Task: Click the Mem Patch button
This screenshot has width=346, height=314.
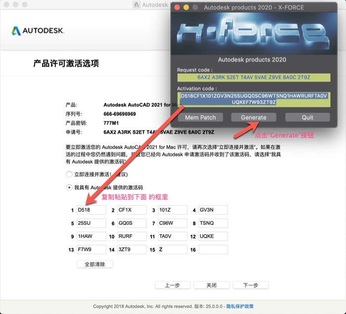Action: coord(200,118)
